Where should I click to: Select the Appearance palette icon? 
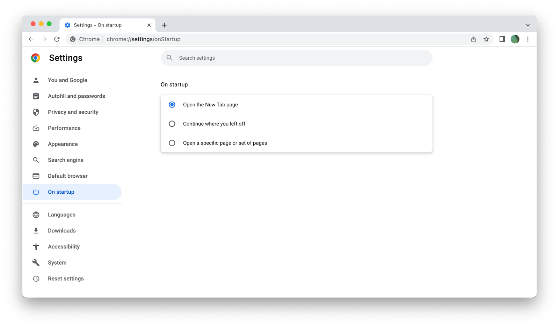click(36, 144)
